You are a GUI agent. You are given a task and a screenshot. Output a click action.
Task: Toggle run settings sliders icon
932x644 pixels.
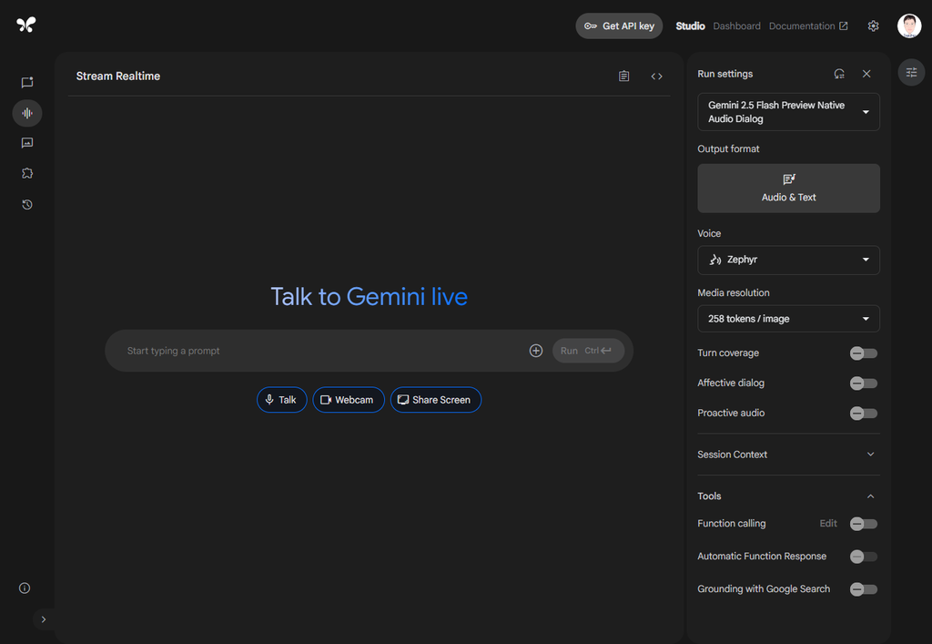pos(911,73)
